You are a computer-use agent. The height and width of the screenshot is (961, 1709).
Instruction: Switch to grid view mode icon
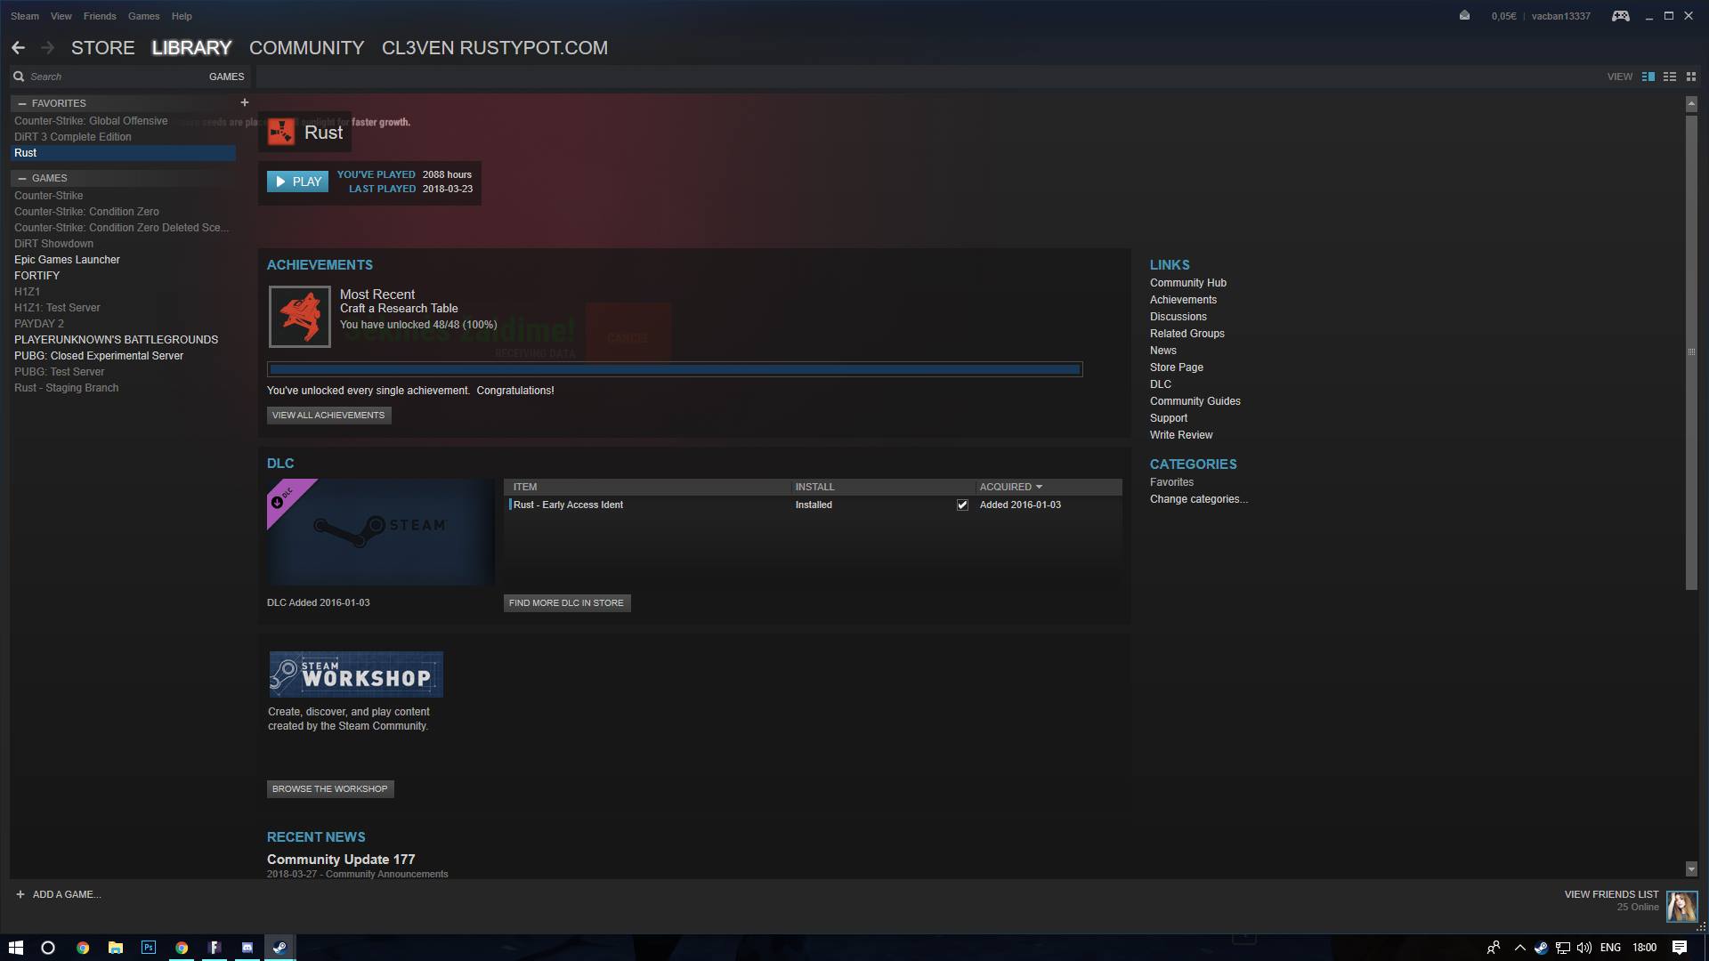pos(1691,77)
